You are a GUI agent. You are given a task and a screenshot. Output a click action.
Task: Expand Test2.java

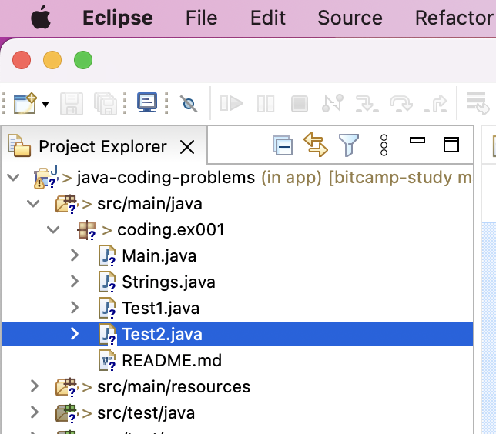click(75, 334)
